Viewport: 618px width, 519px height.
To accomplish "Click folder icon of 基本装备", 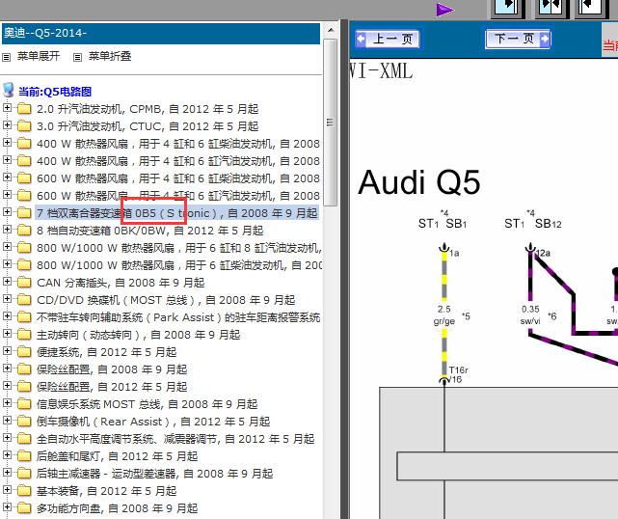I will [24, 490].
